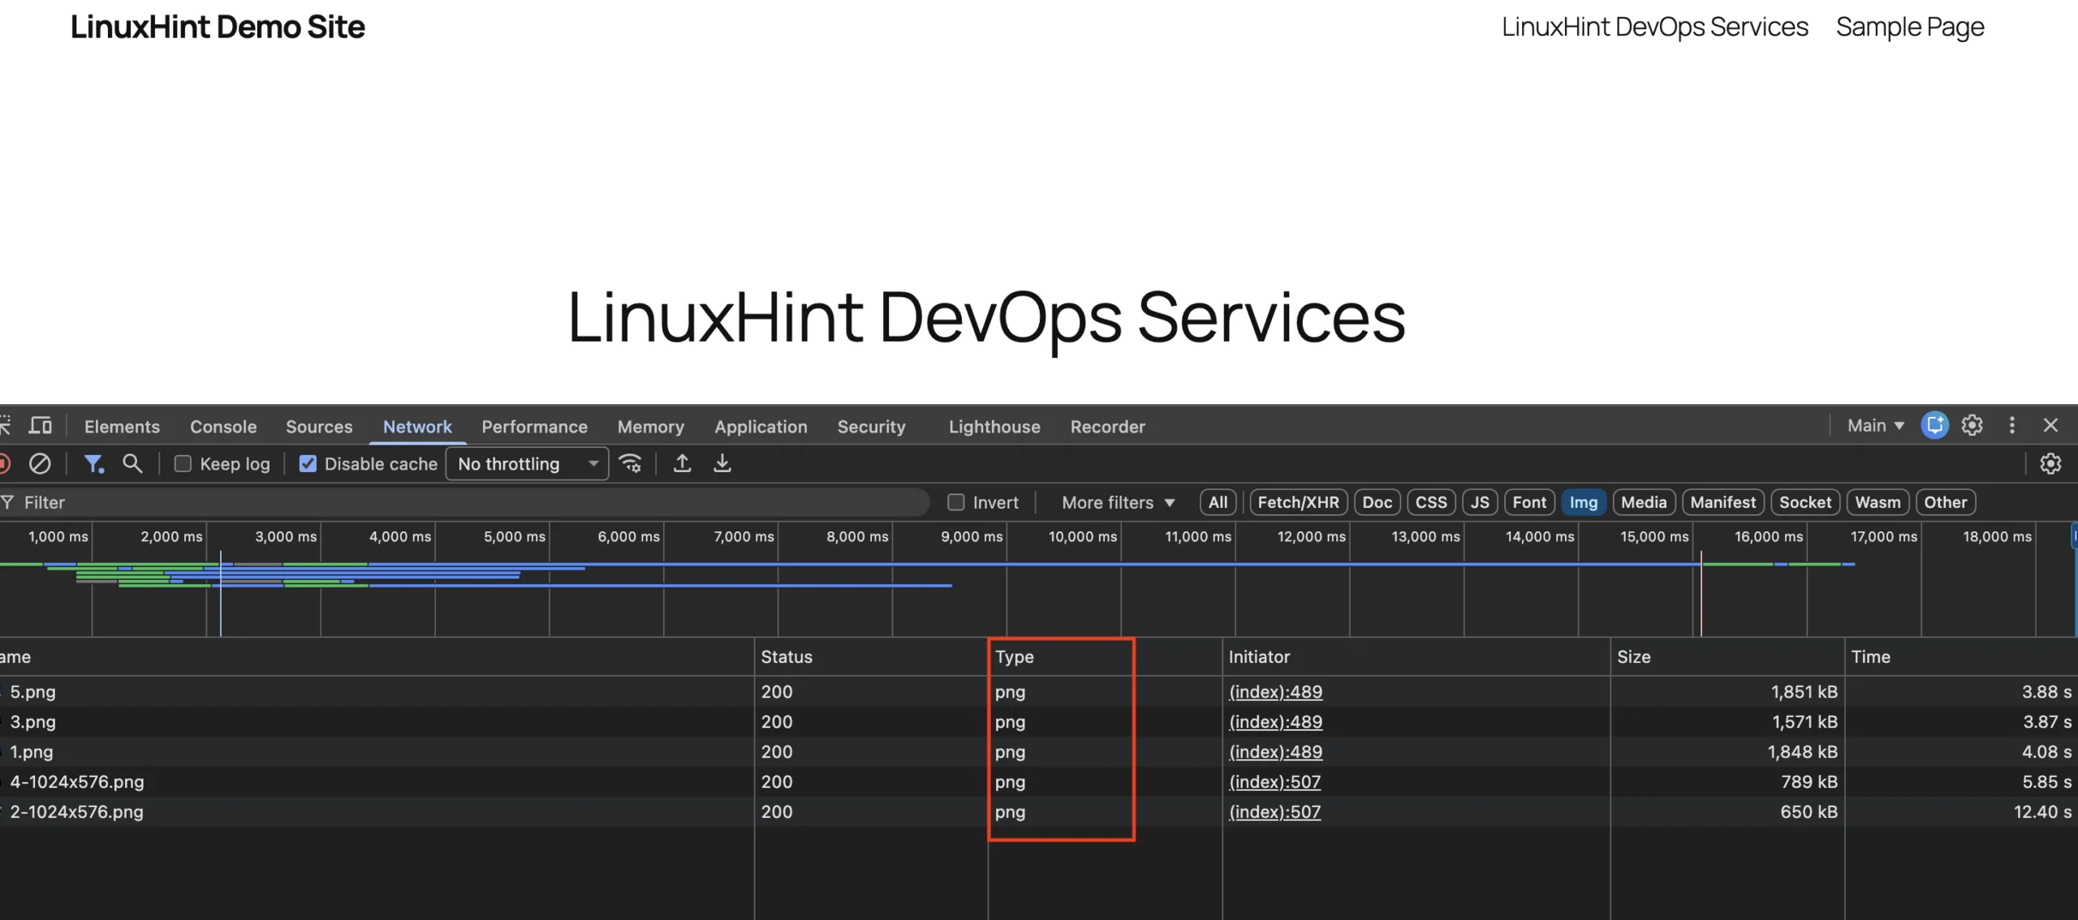Open the AI assistance icon
The height and width of the screenshot is (920, 2078).
[x=1934, y=425]
